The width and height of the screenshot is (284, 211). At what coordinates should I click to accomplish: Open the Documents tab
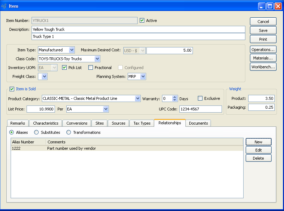coord(198,123)
